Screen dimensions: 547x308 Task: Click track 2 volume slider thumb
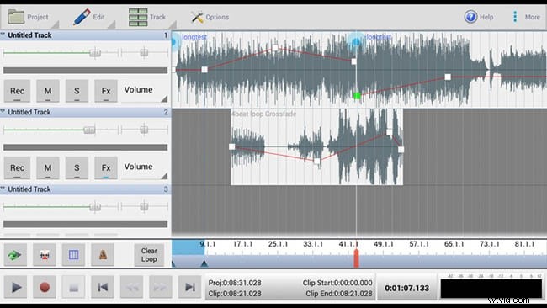[x=89, y=130]
